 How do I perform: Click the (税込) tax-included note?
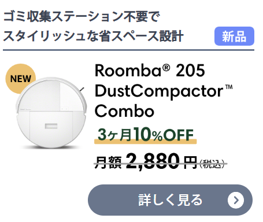(x=212, y=164)
